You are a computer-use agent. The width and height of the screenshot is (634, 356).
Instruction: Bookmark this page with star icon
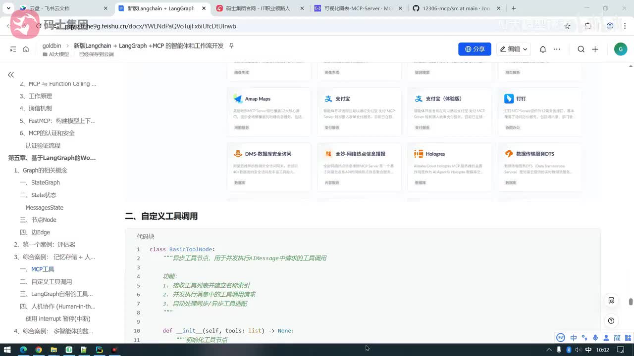pos(568,26)
